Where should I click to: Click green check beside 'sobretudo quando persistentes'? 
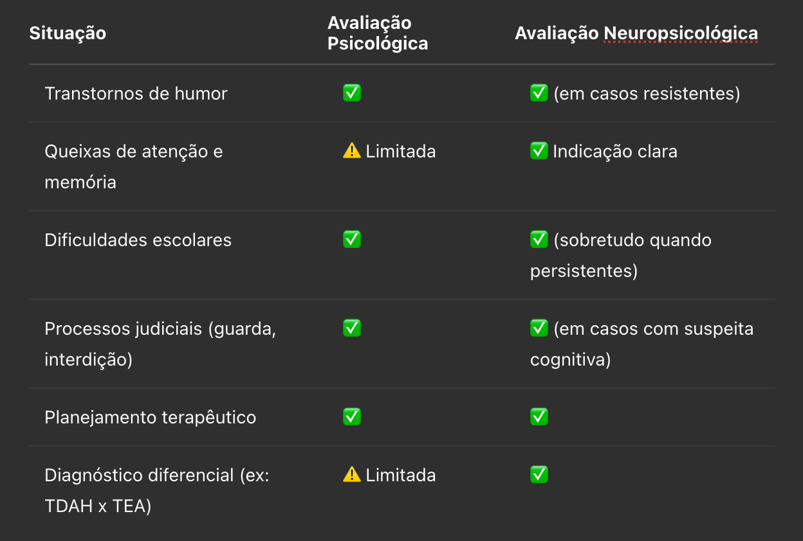coord(539,240)
